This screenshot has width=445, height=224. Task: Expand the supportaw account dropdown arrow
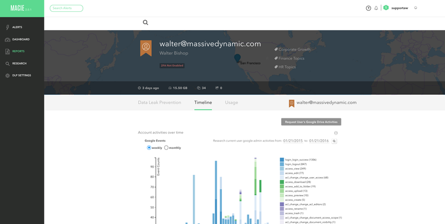tap(415, 8)
